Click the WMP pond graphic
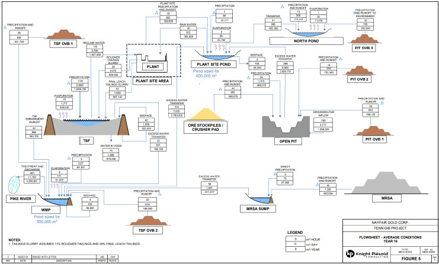The image size is (439, 264). (55, 200)
